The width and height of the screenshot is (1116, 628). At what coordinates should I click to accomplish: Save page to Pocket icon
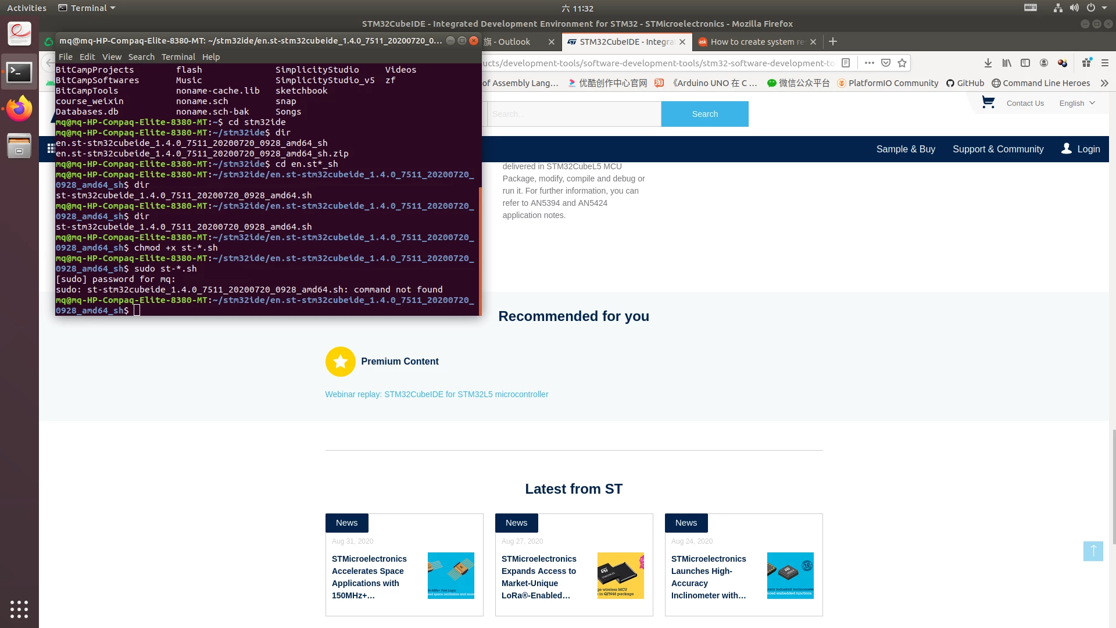pyautogui.click(x=886, y=63)
